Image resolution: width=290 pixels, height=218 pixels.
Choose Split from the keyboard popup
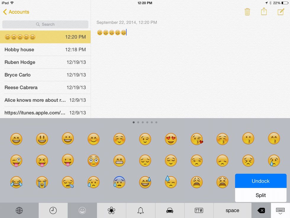[x=261, y=195]
